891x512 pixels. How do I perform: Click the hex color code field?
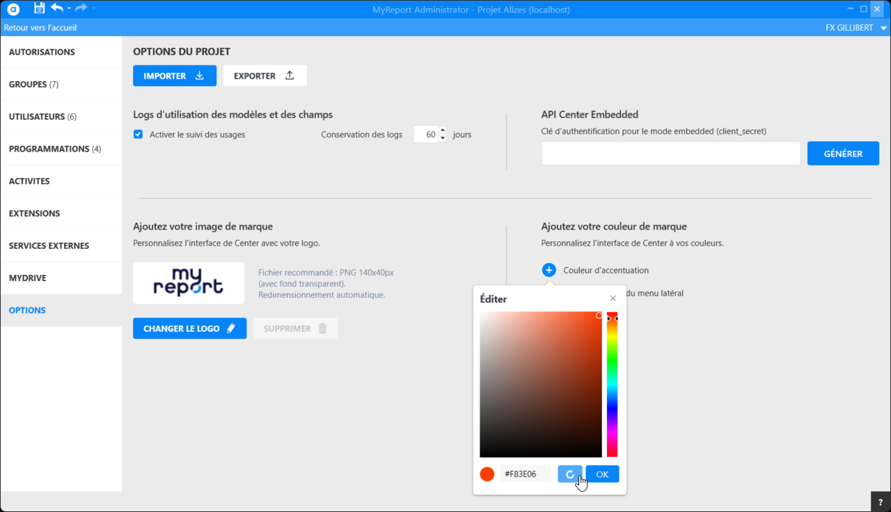[x=526, y=474]
